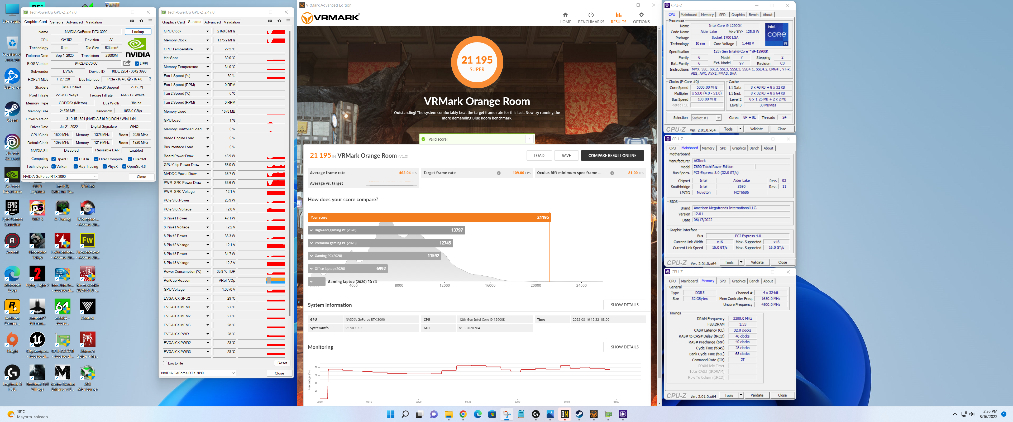
Task: Click the GPU Clock sensor graph
Action: tap(261, 31)
